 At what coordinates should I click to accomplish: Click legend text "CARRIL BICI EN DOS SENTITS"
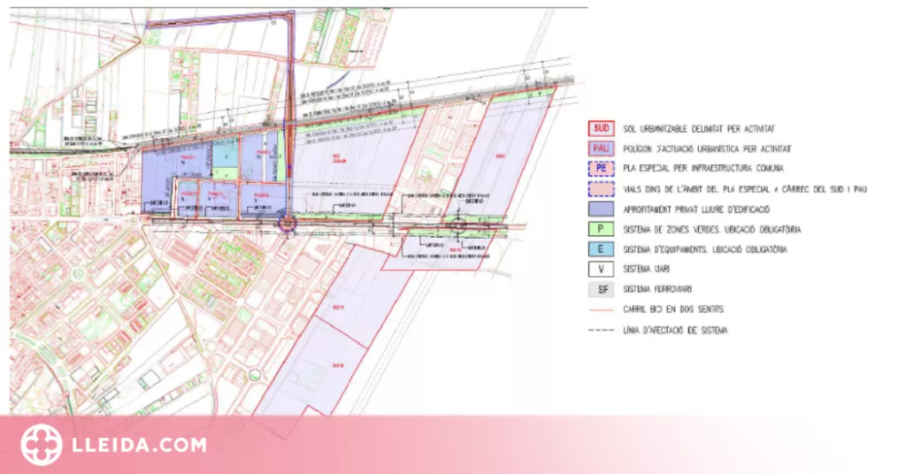(x=673, y=310)
